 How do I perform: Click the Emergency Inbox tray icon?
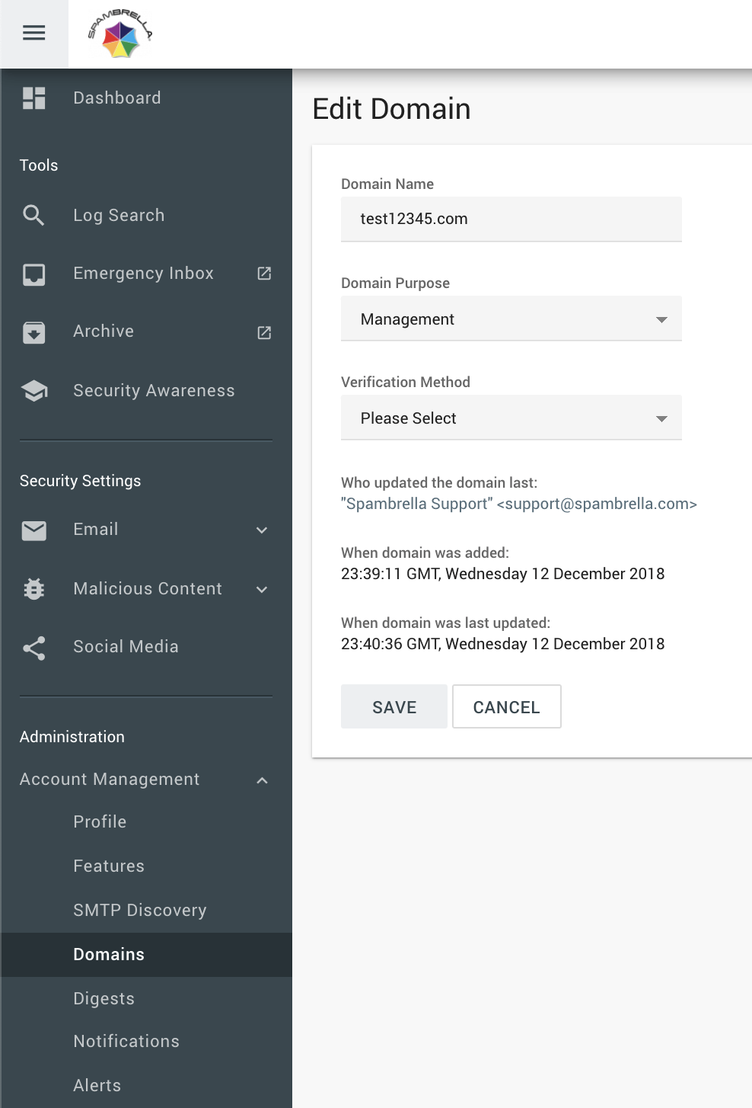click(33, 274)
